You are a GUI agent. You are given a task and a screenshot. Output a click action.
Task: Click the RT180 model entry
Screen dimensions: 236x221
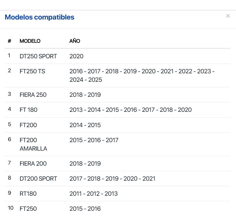pyautogui.click(x=28, y=194)
